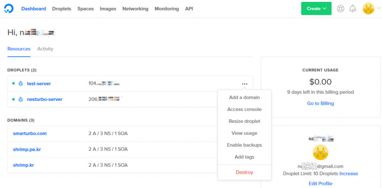Viewport: 382px width, 188px height.
Task: Open Spaces navigation item
Action: coord(85,9)
